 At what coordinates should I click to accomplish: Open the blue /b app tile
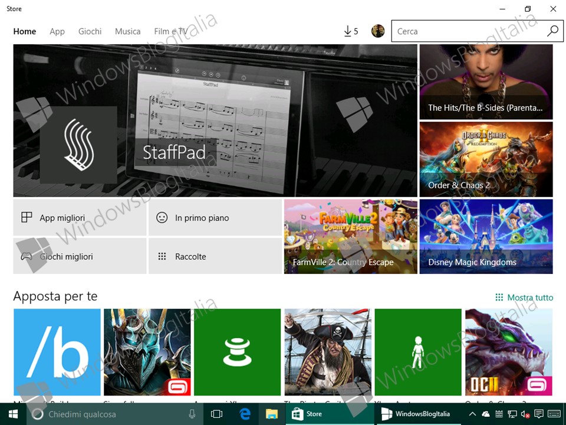pyautogui.click(x=57, y=352)
